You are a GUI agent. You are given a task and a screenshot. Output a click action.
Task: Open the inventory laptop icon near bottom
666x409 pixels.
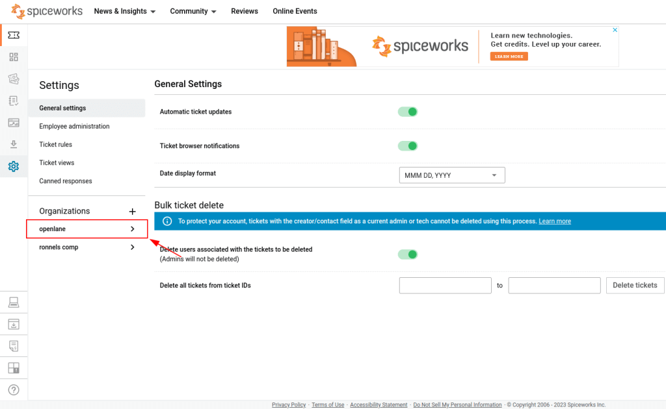[x=14, y=302]
